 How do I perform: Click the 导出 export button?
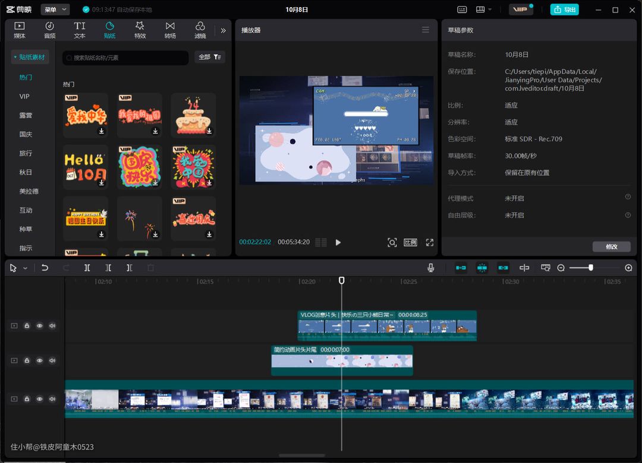coord(564,9)
